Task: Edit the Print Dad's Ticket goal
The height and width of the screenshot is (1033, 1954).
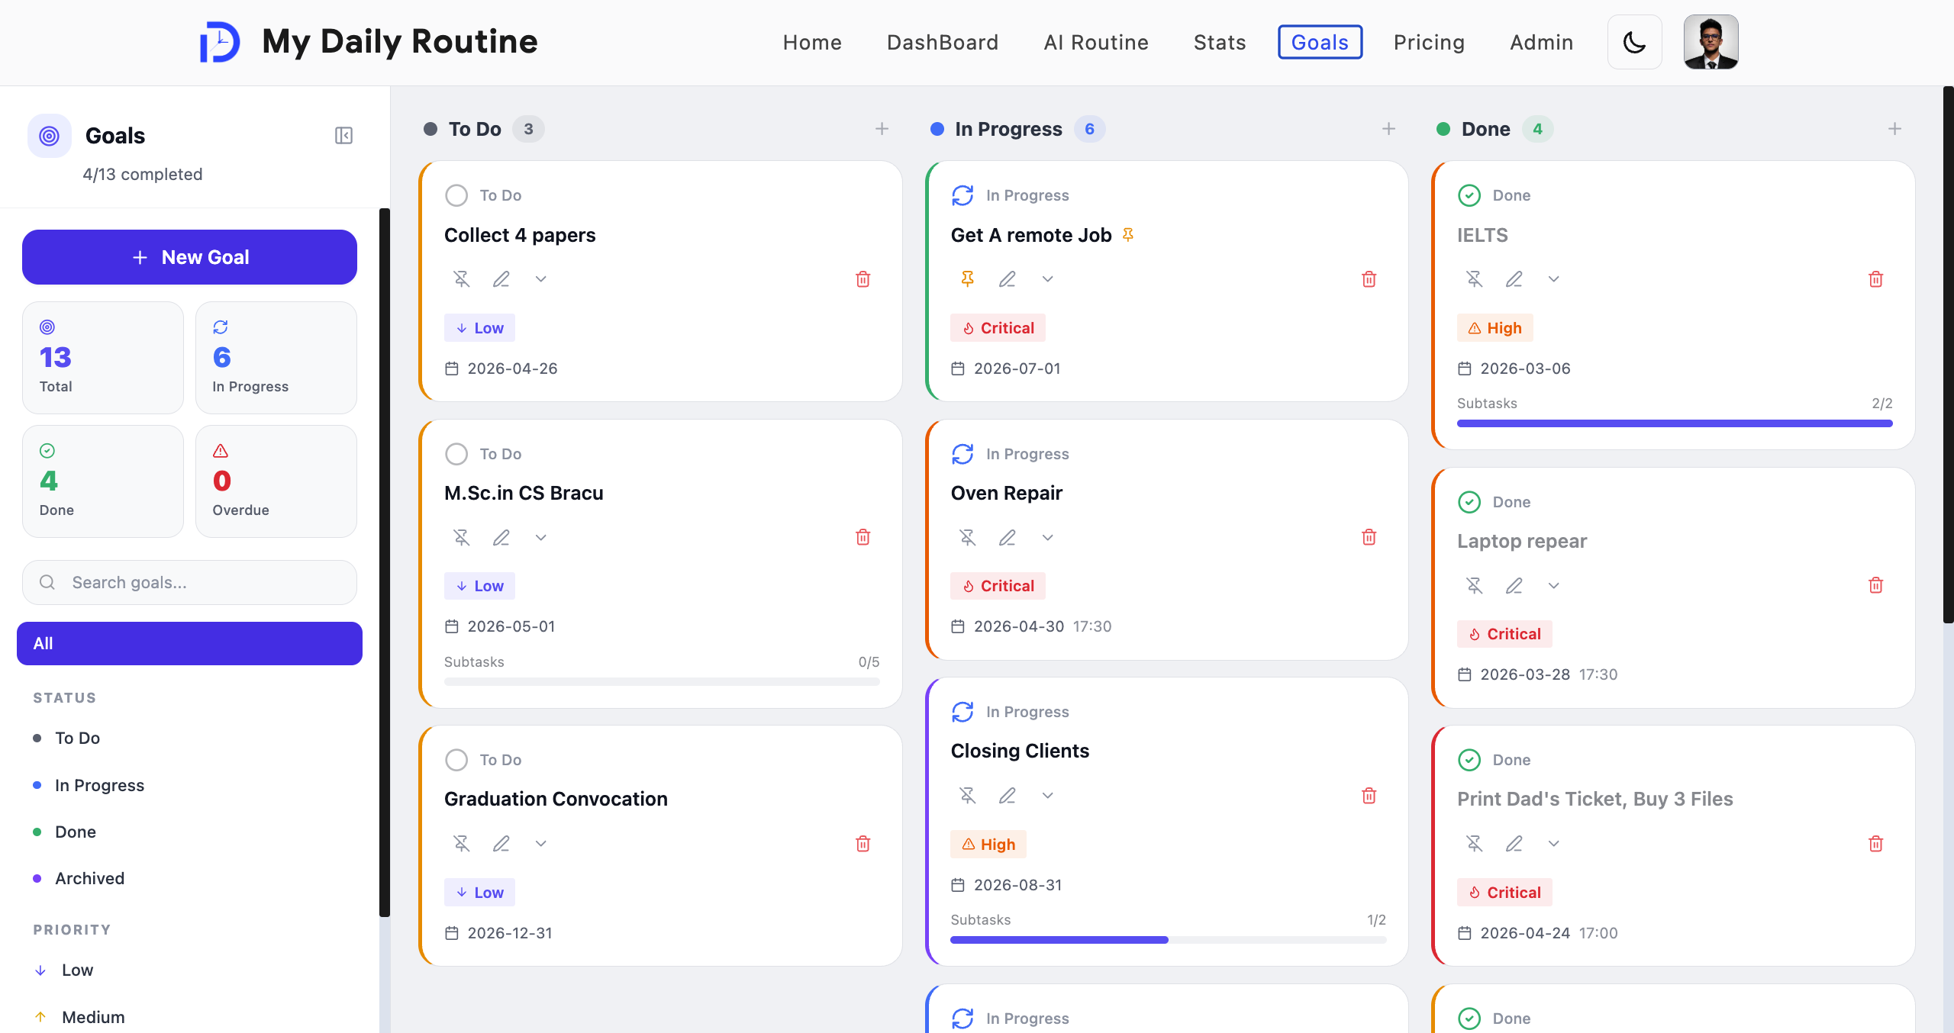Action: tap(1514, 844)
